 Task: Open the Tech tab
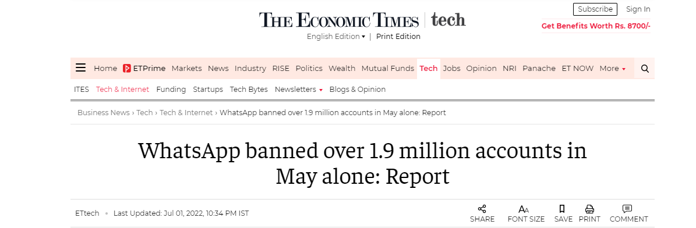tap(428, 68)
